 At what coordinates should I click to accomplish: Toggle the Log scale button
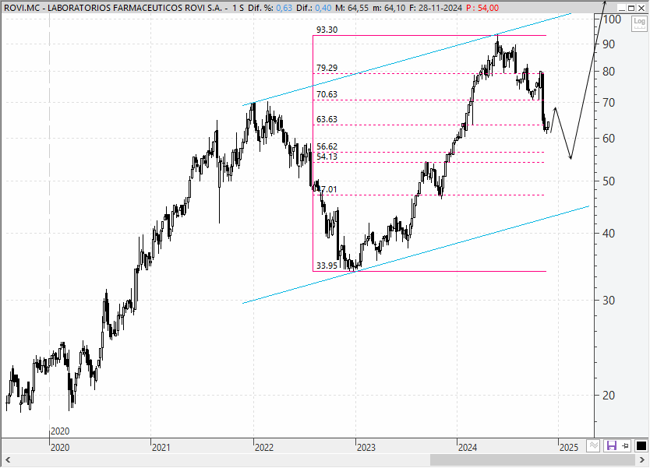pyautogui.click(x=639, y=23)
